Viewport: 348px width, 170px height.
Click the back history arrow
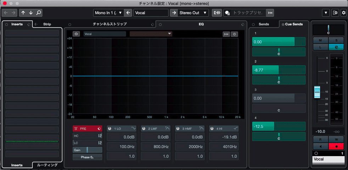6,13
